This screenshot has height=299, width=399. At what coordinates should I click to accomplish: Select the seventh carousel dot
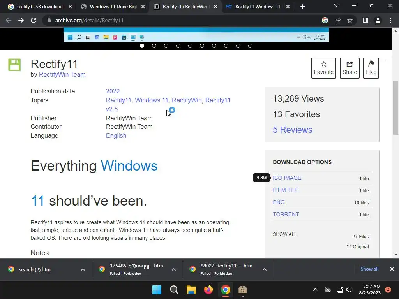(214, 46)
